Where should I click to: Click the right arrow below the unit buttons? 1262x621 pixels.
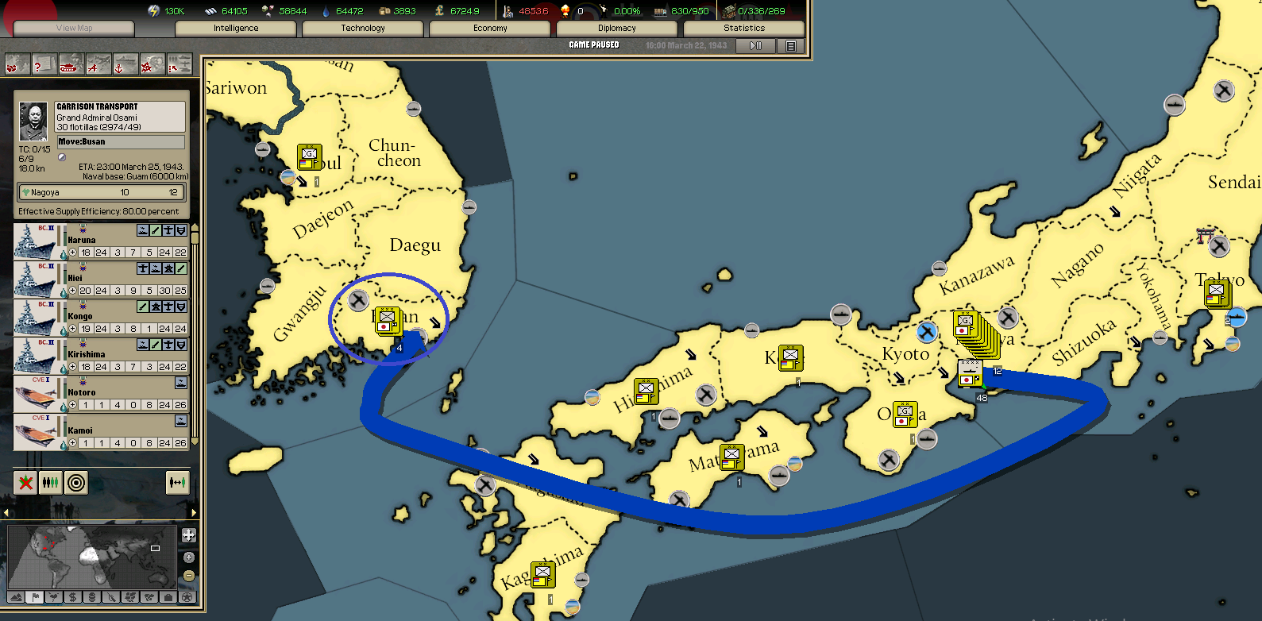pyautogui.click(x=194, y=513)
